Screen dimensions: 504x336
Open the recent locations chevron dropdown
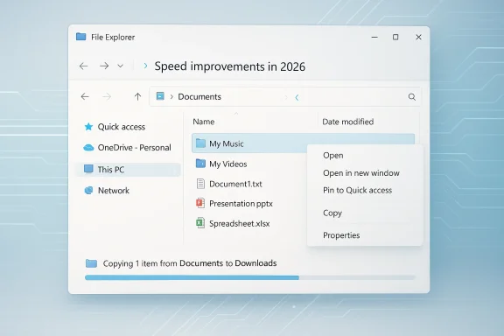121,66
